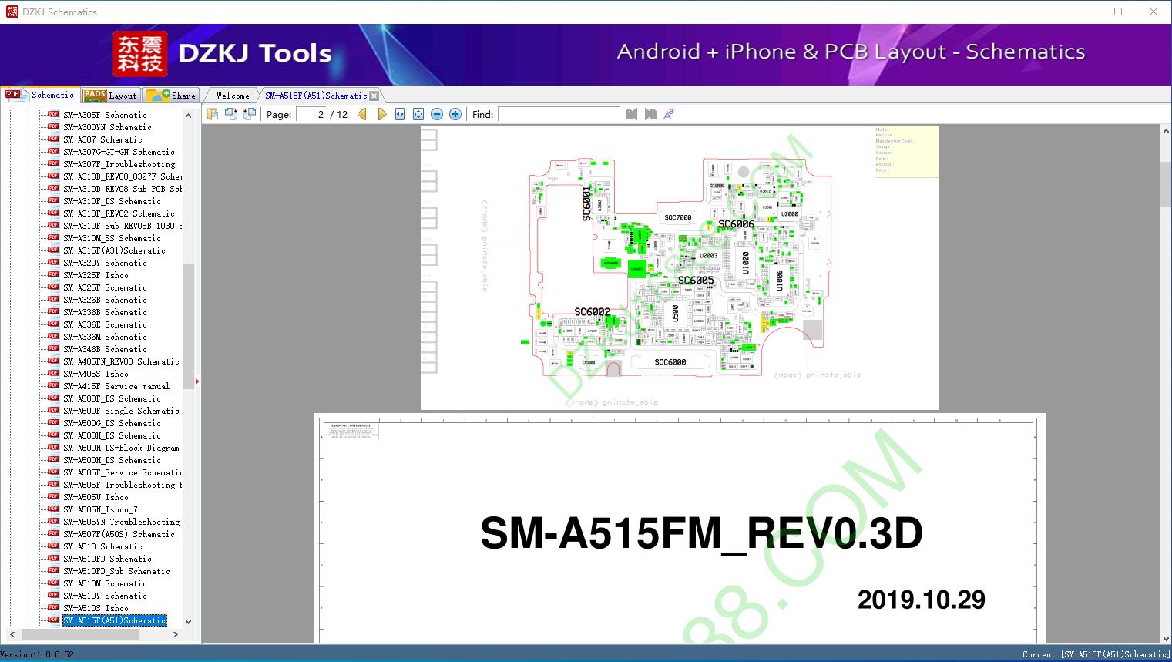Close the SM-A515F(A51)Schematic tab
Image resolution: width=1172 pixels, height=662 pixels.
[x=374, y=96]
